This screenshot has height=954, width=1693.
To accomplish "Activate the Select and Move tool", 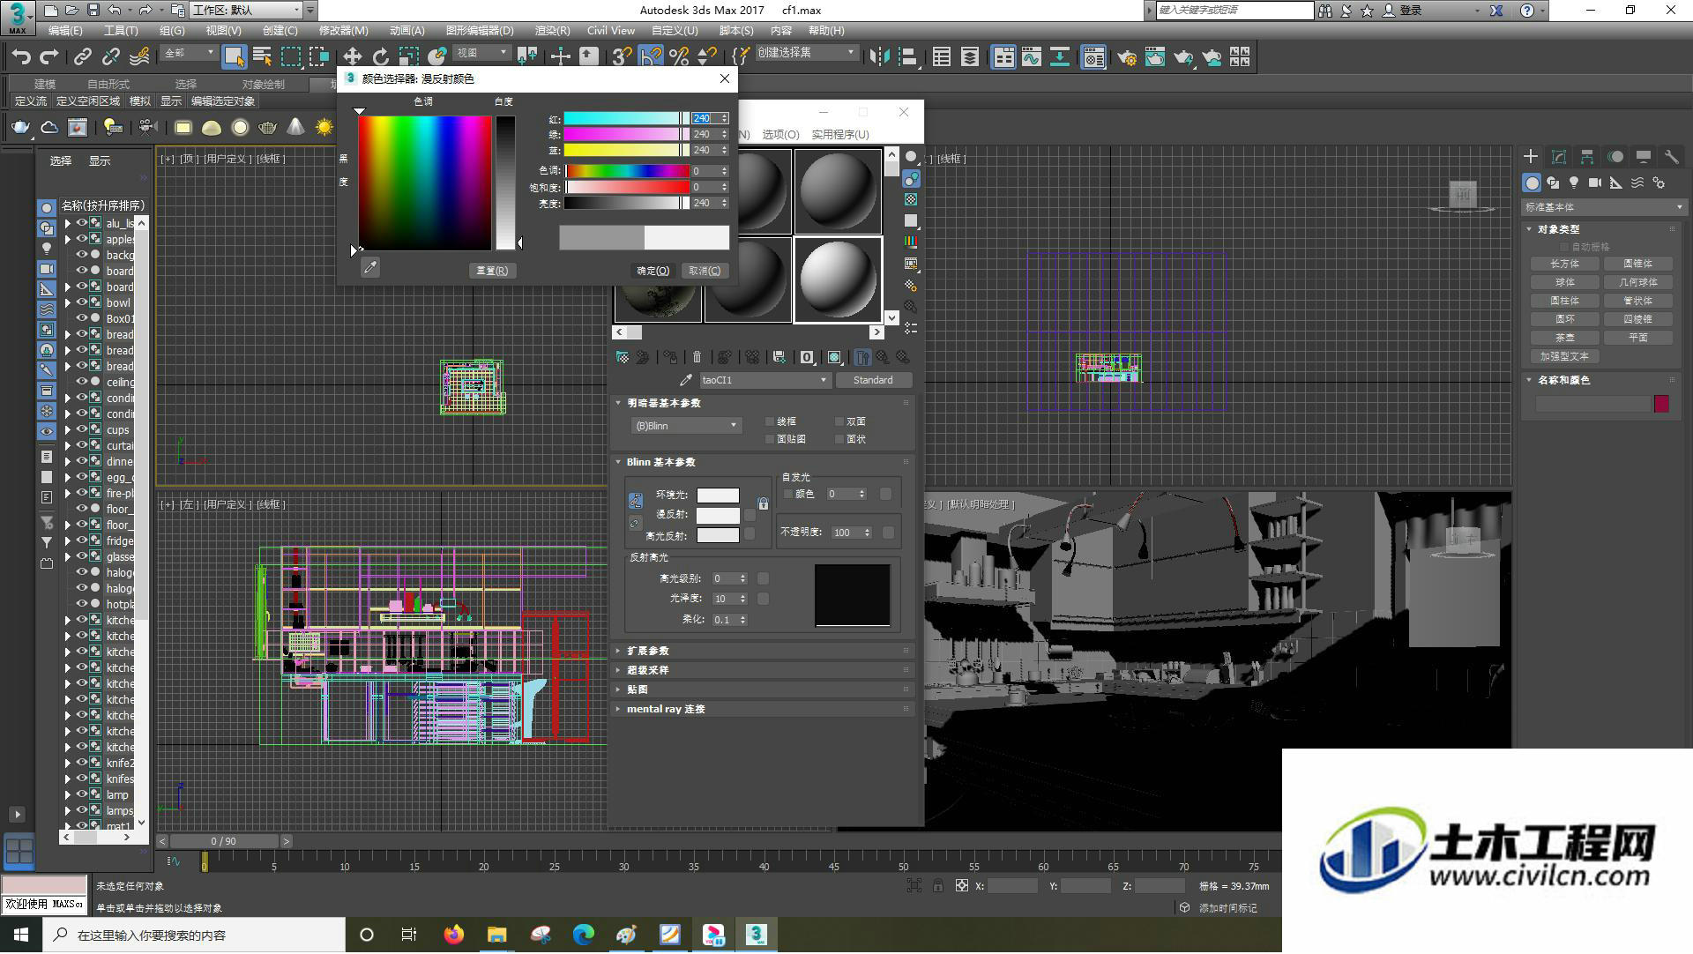I will [352, 57].
